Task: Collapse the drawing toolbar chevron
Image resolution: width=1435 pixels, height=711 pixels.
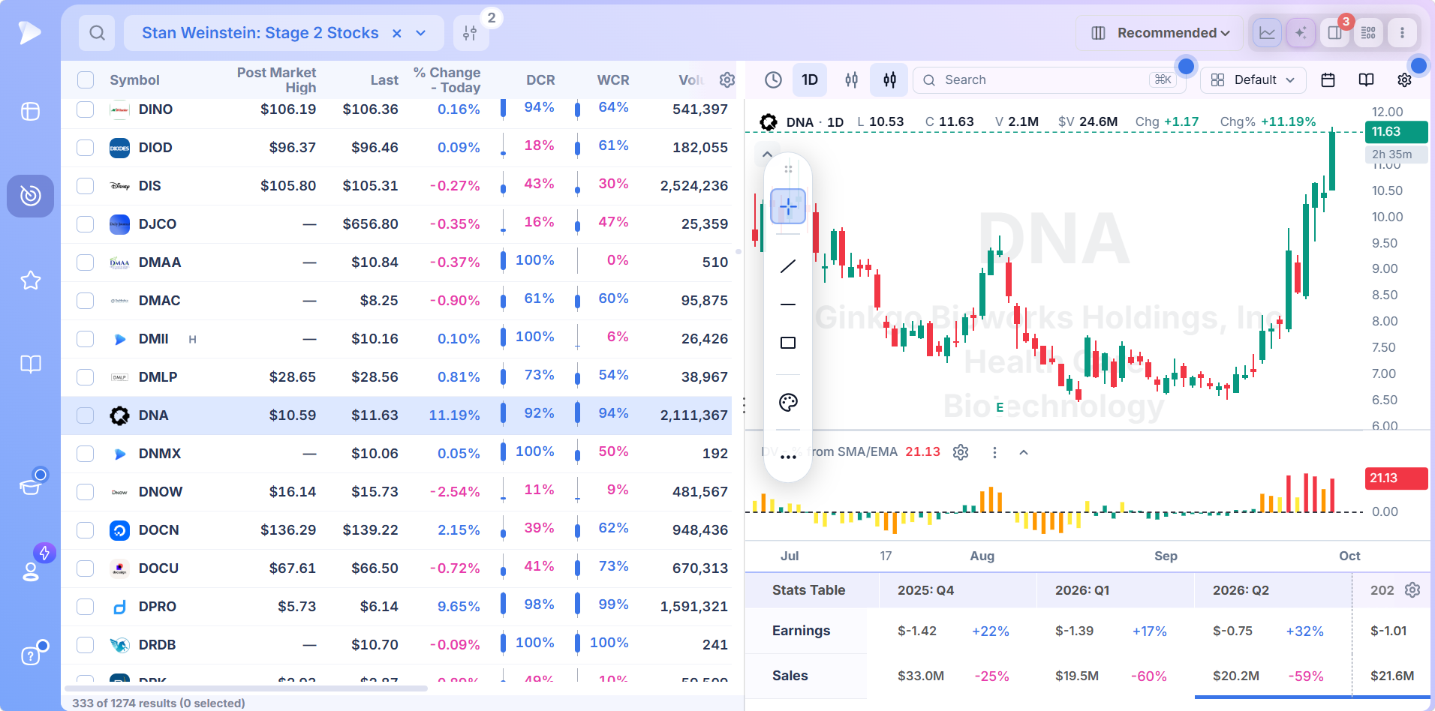Action: tap(767, 154)
